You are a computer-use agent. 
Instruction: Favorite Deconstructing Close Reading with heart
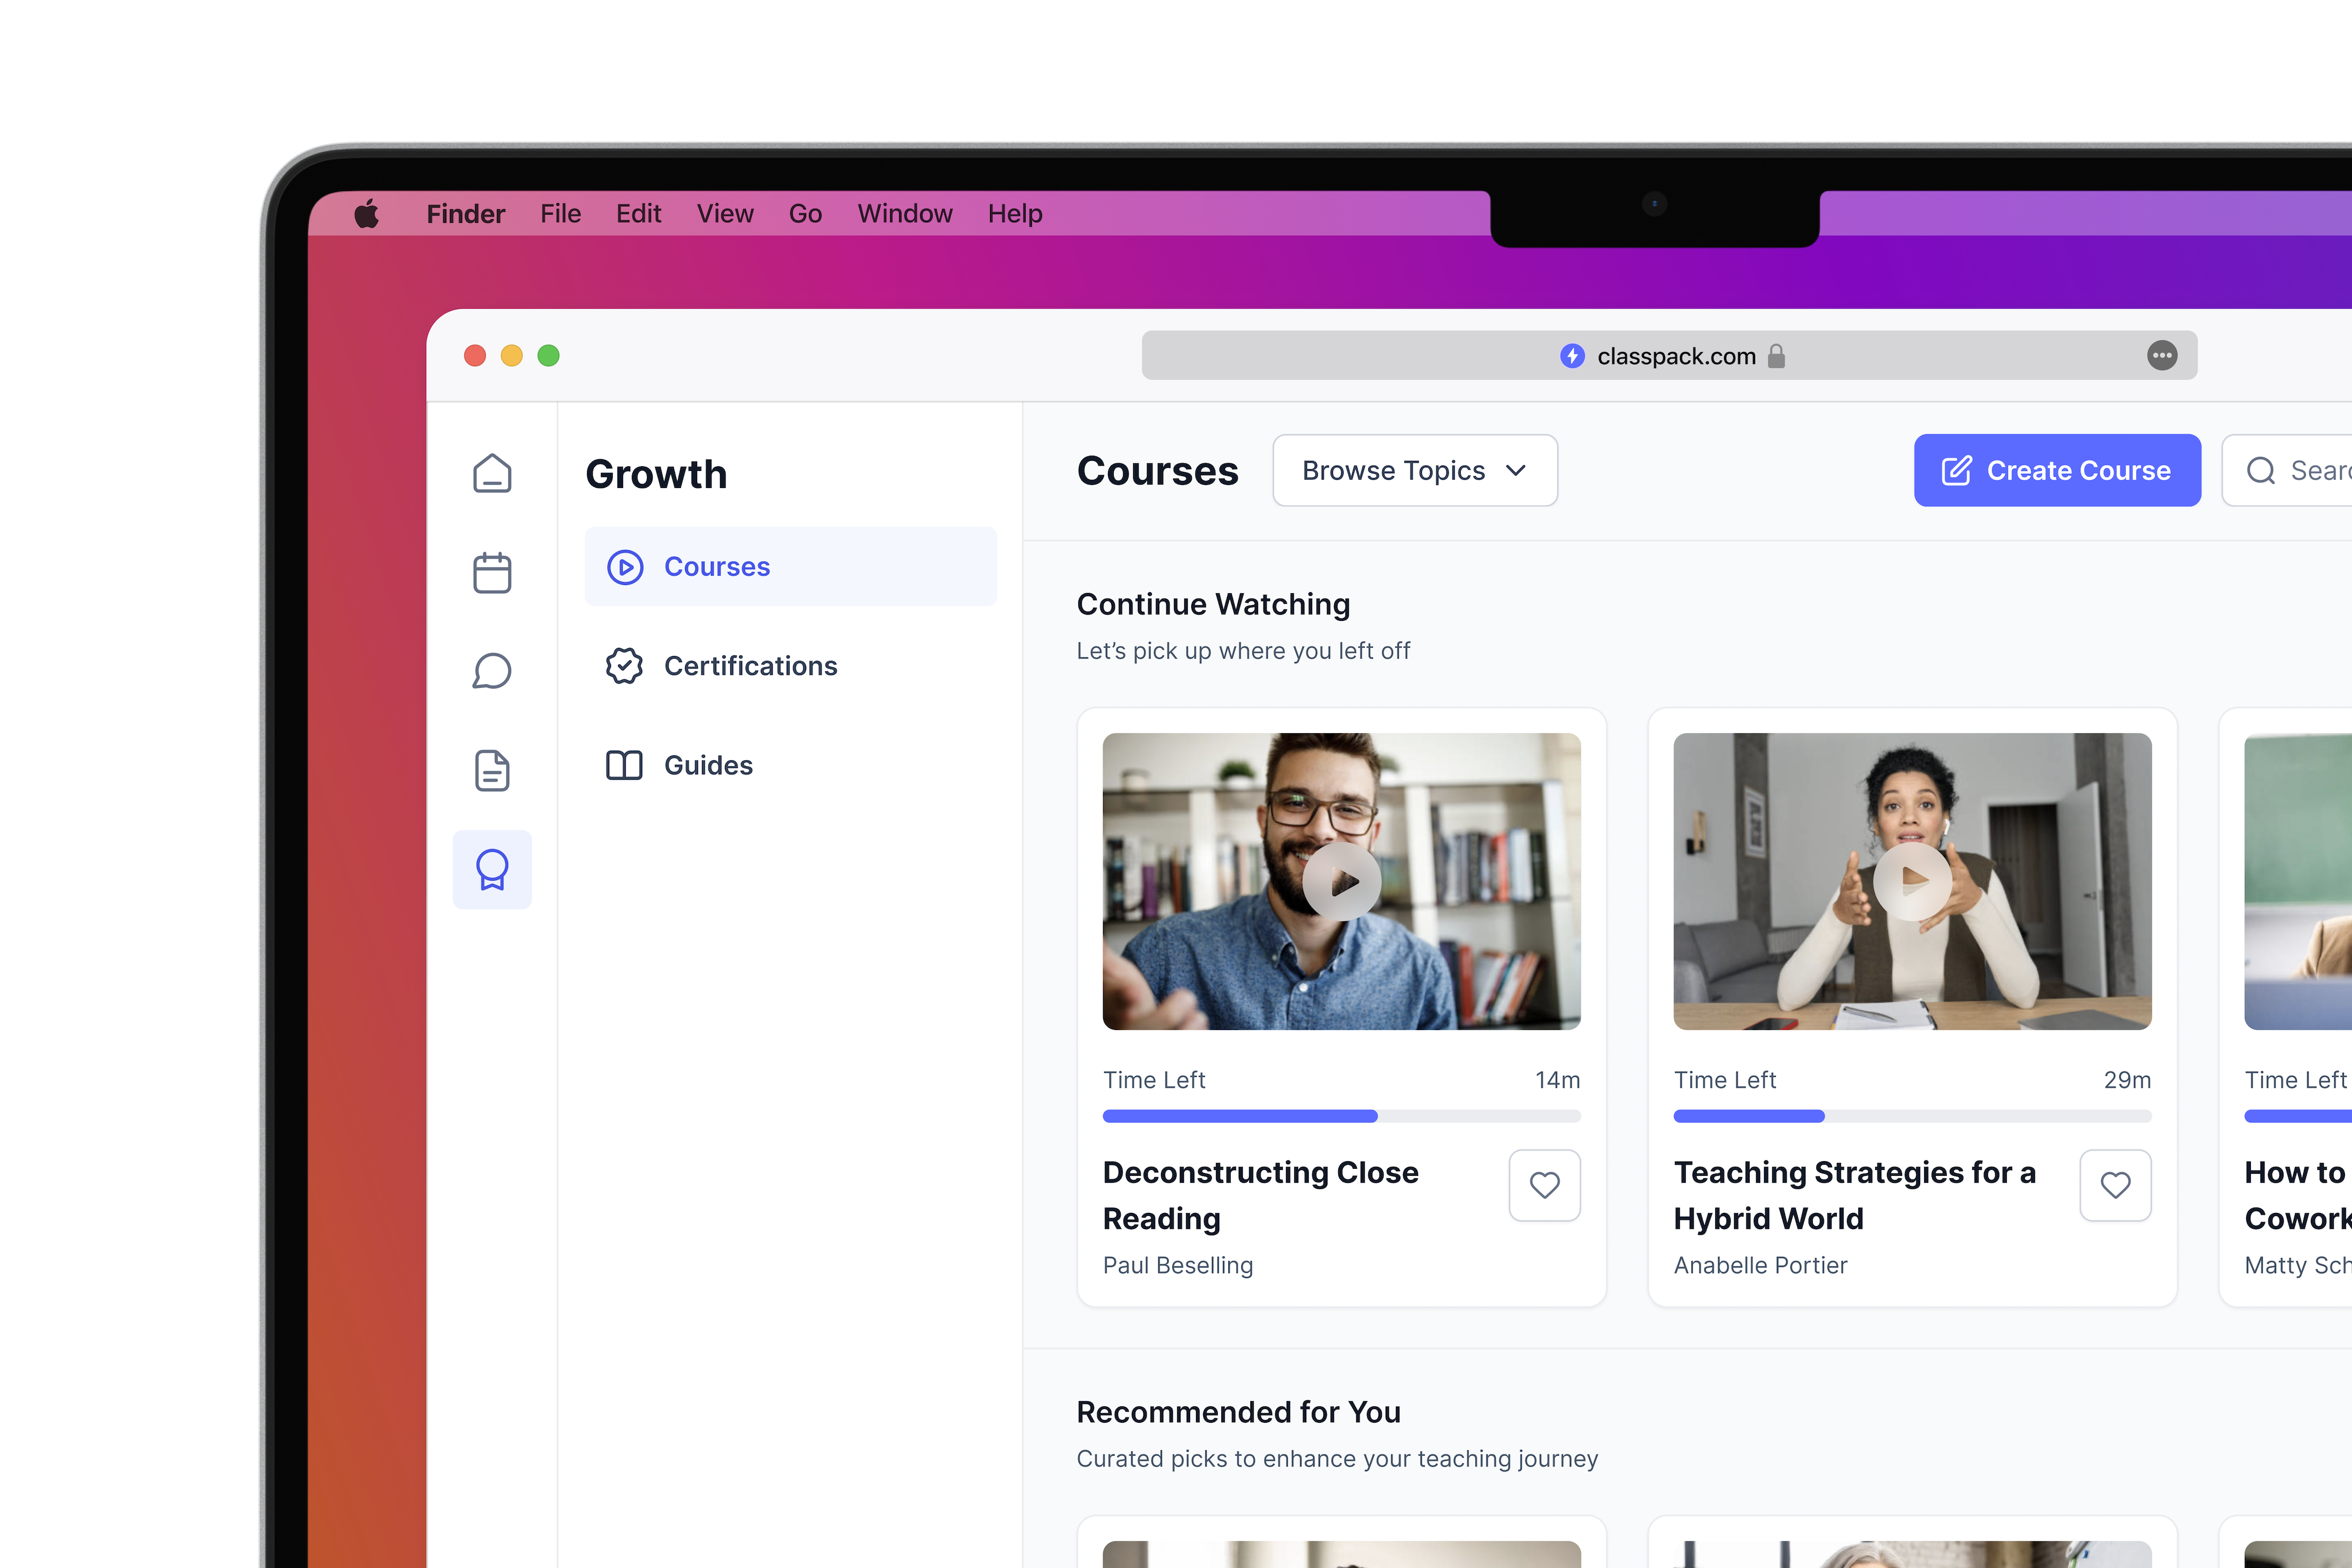[x=1544, y=1185]
